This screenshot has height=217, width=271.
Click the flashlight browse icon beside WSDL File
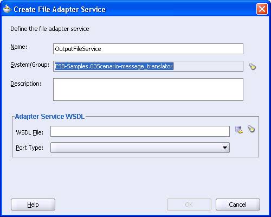pos(251,129)
